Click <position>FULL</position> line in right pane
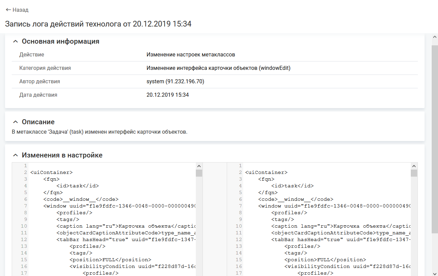 pyautogui.click(x=325, y=260)
